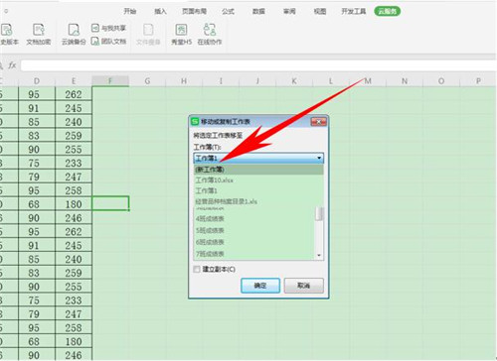Select column N header
This screenshot has height=361, width=497.
[x=405, y=81]
